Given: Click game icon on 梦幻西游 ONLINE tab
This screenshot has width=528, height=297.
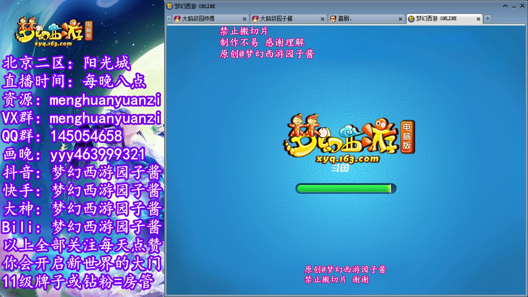Looking at the screenshot, I should [x=411, y=19].
